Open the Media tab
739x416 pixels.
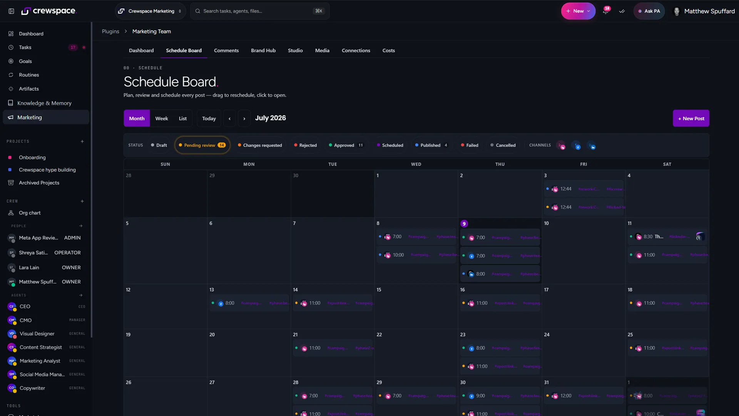point(322,50)
